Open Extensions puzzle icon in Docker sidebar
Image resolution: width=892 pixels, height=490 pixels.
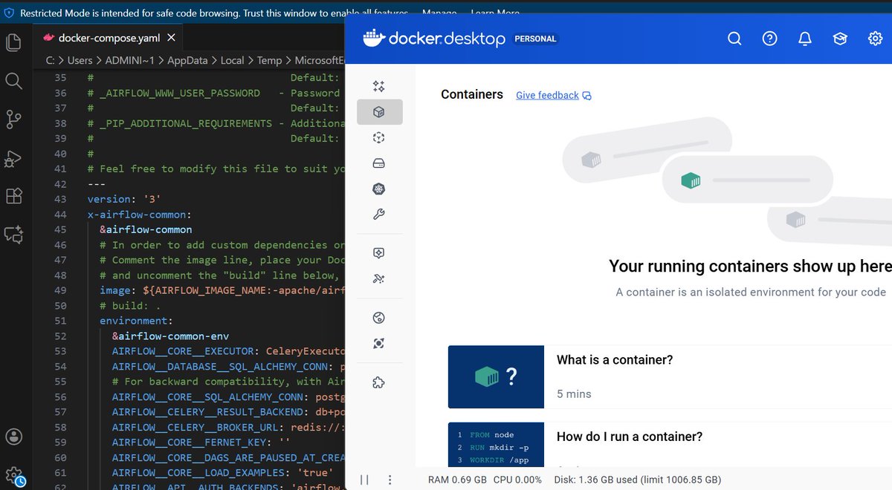click(x=379, y=383)
